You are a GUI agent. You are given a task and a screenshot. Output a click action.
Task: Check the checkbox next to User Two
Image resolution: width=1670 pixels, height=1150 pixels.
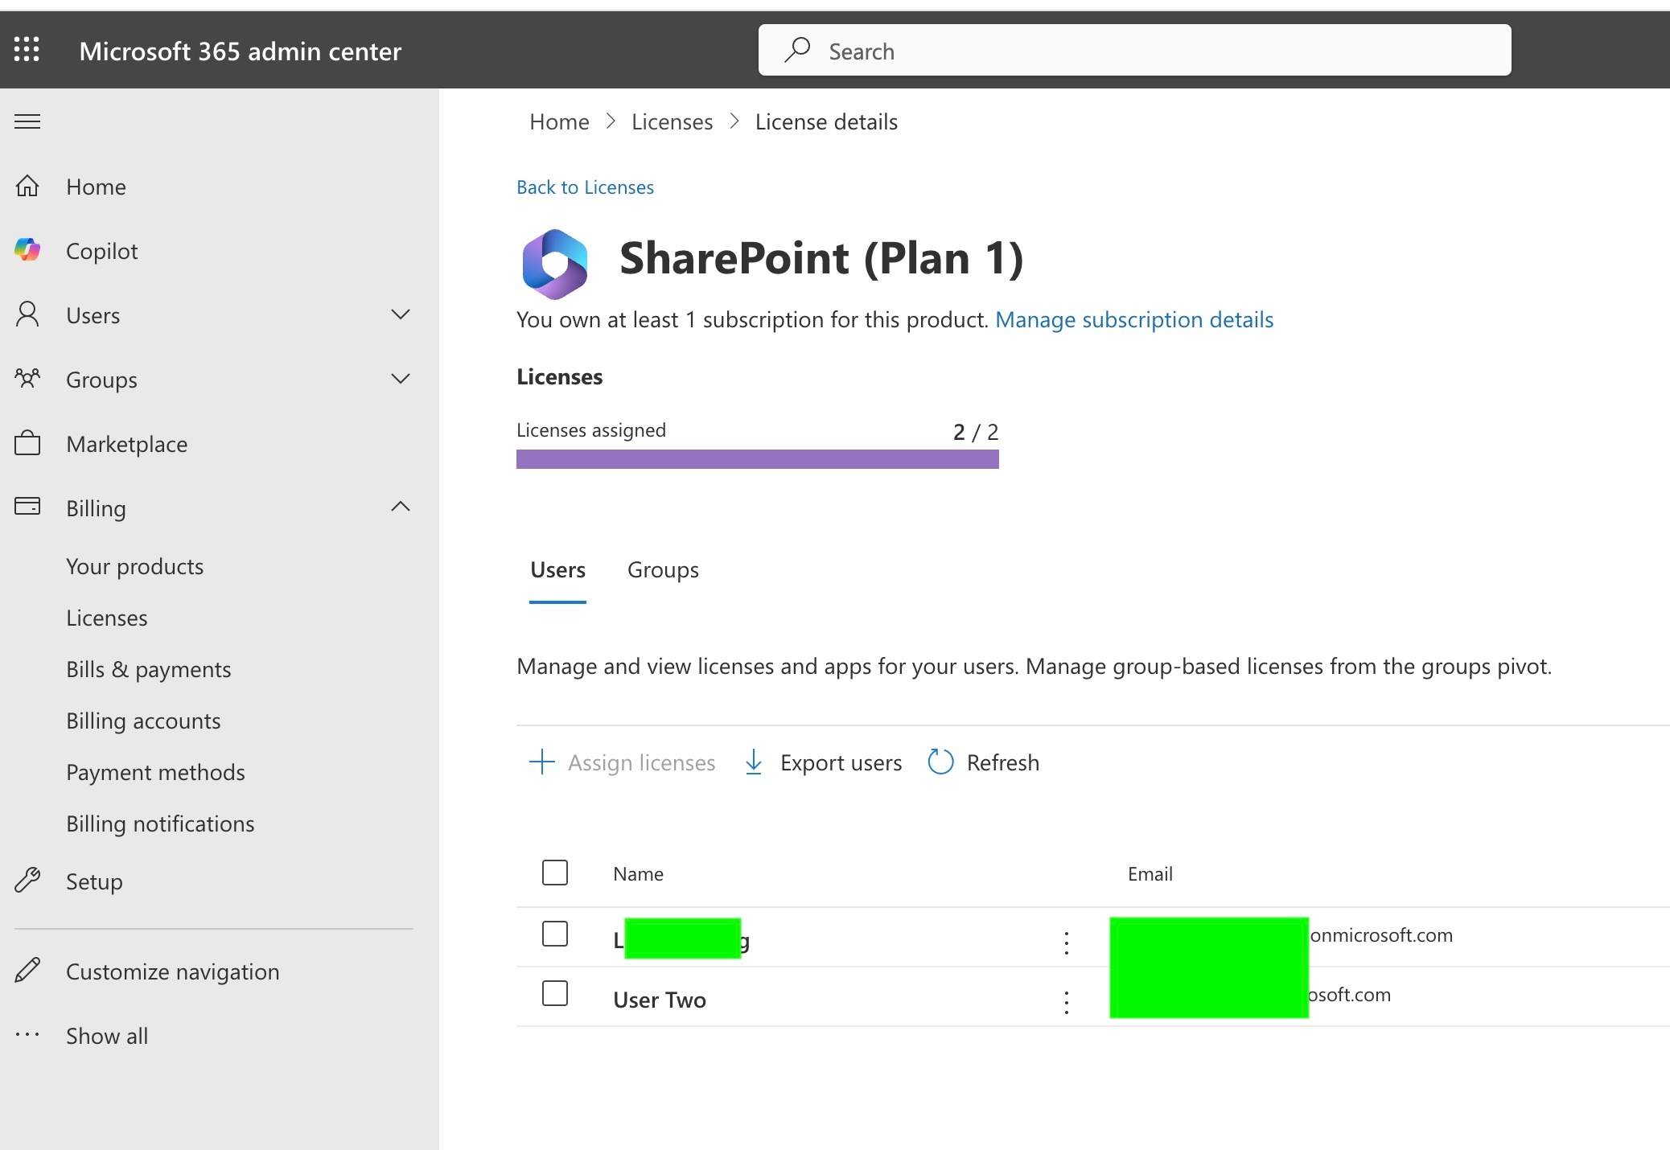click(554, 995)
